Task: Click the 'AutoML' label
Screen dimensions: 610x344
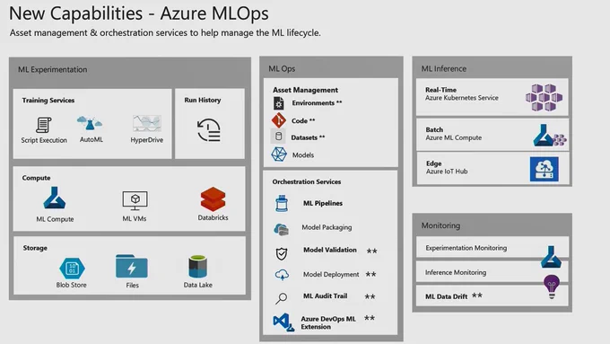Action: pyautogui.click(x=91, y=139)
